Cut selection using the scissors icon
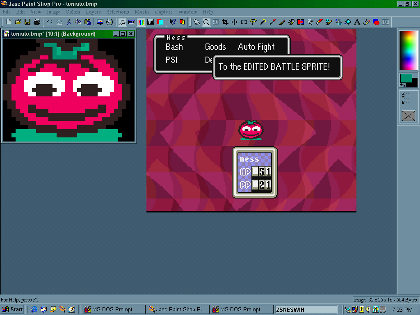The image size is (420, 315). coord(68,22)
